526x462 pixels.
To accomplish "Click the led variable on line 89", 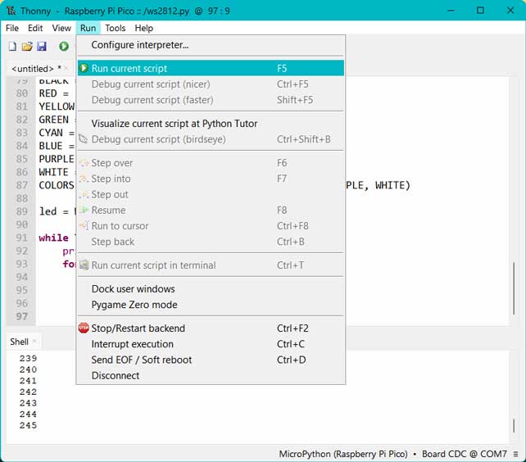I will pyautogui.click(x=48, y=211).
